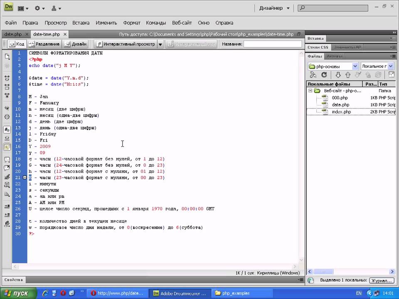Click the Expand Files panel icon

(x=391, y=75)
